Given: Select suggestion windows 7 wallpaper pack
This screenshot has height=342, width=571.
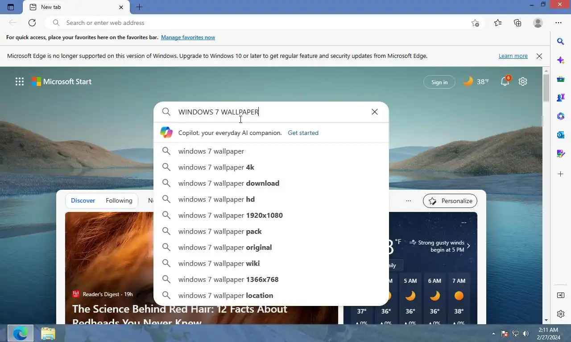Looking at the screenshot, I should [x=271, y=231].
